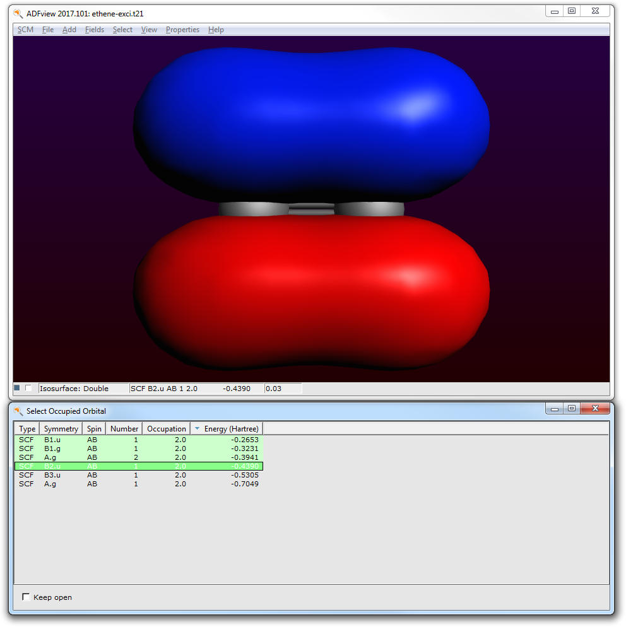
Task: Sort orbitals by Symmetry column header
Action: coord(61,429)
